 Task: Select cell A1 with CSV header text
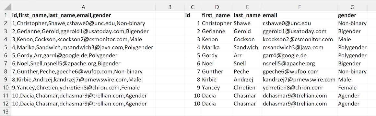[x=83, y=15]
